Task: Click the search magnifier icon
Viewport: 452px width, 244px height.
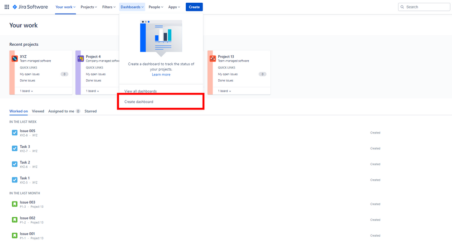Action: 402,7
